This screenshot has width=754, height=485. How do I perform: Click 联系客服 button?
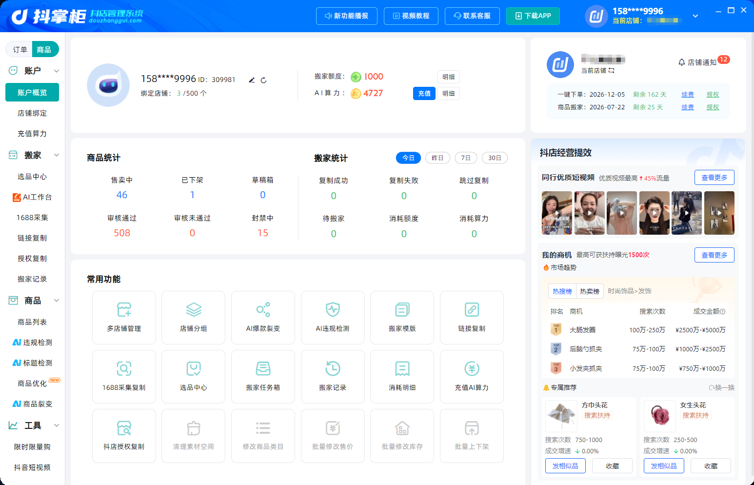[x=472, y=16]
